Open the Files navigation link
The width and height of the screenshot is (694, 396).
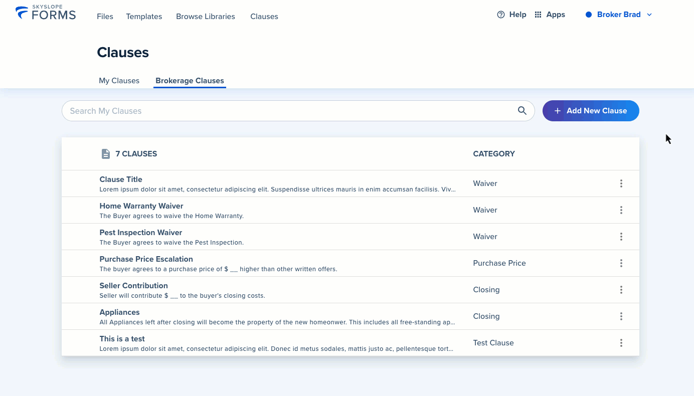(105, 17)
